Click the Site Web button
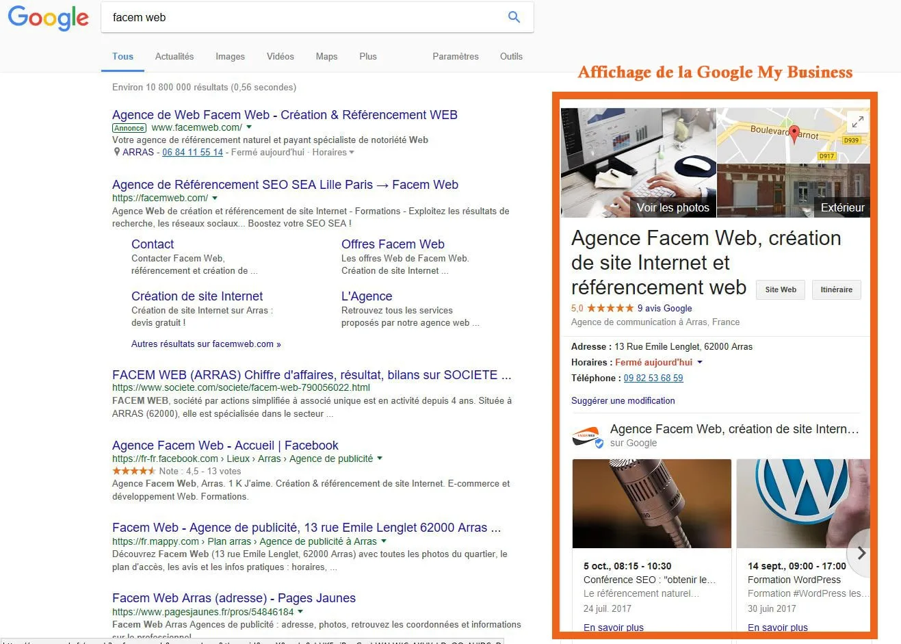 click(781, 289)
